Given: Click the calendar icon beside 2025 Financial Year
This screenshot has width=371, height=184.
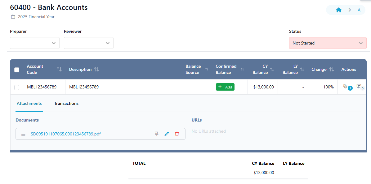Looking at the screenshot, I should (x=13, y=17).
